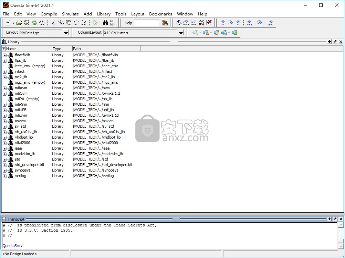Sort libraries by the Name column header
The height and width of the screenshot is (258, 345).
[x=29, y=49]
